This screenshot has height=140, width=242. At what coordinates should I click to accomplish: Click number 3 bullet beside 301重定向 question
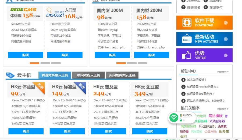point(183,94)
